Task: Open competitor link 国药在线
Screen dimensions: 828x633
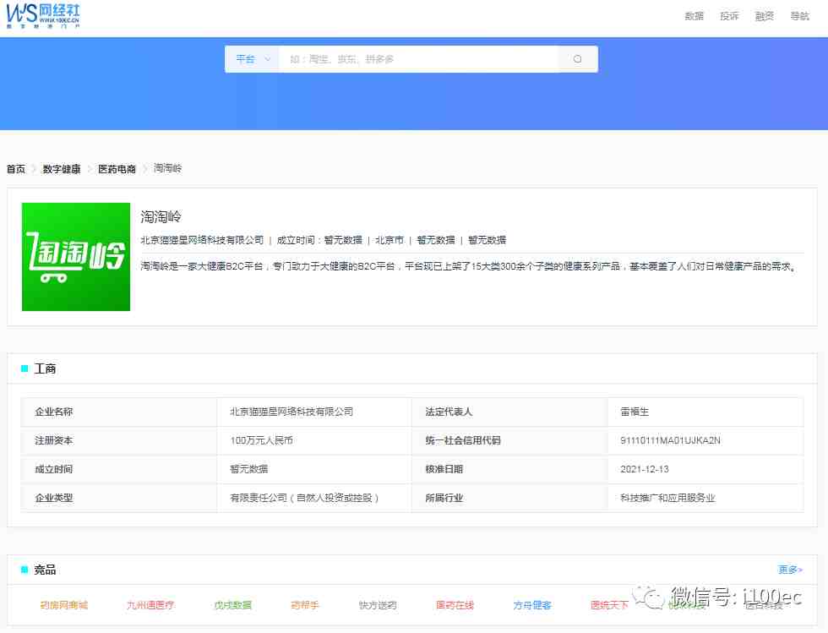Action: coord(455,605)
